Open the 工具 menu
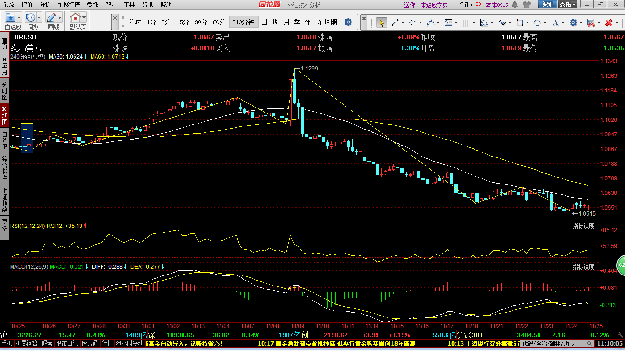Screen dimensions: 625x351 tap(129, 5)
